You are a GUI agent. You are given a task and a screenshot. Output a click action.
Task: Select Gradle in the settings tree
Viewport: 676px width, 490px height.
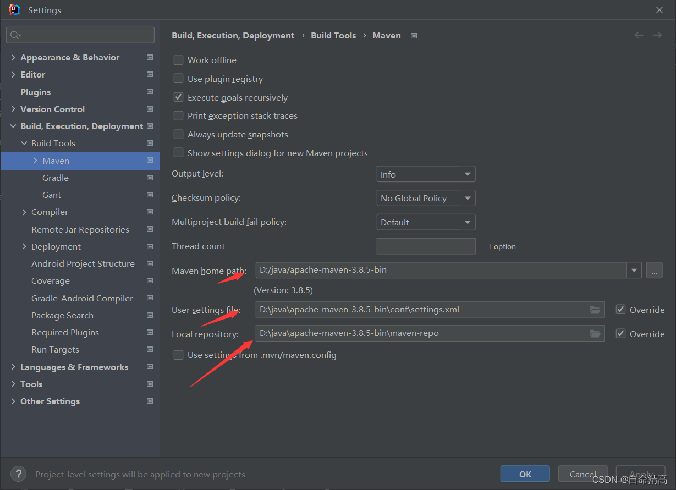click(56, 178)
